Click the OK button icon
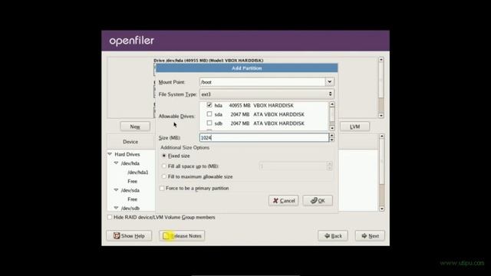The height and width of the screenshot is (276, 491). pos(314,200)
